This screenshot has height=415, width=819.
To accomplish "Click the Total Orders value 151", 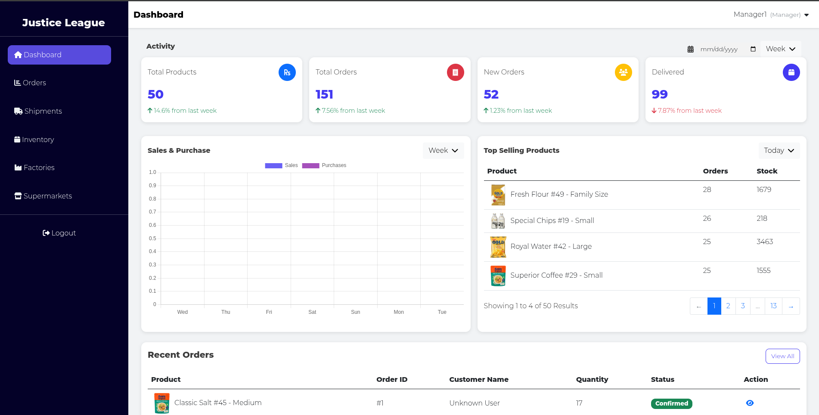I will (324, 94).
